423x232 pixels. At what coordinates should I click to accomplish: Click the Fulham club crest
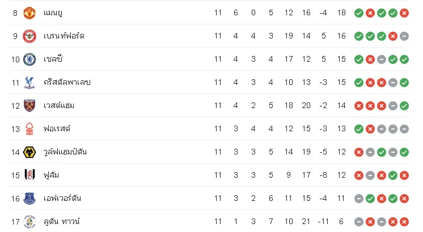(29, 175)
